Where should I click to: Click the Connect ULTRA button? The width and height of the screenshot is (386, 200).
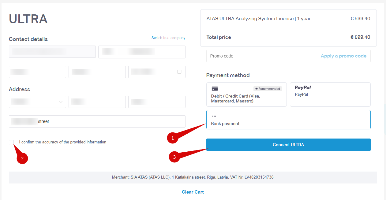[x=288, y=145]
